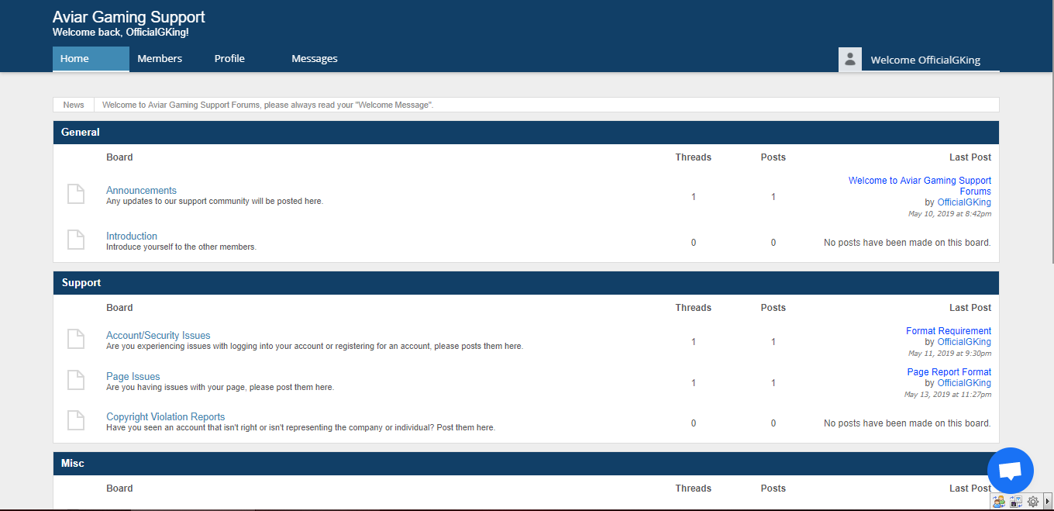
Task: Open the Announcements board
Action: tap(141, 190)
